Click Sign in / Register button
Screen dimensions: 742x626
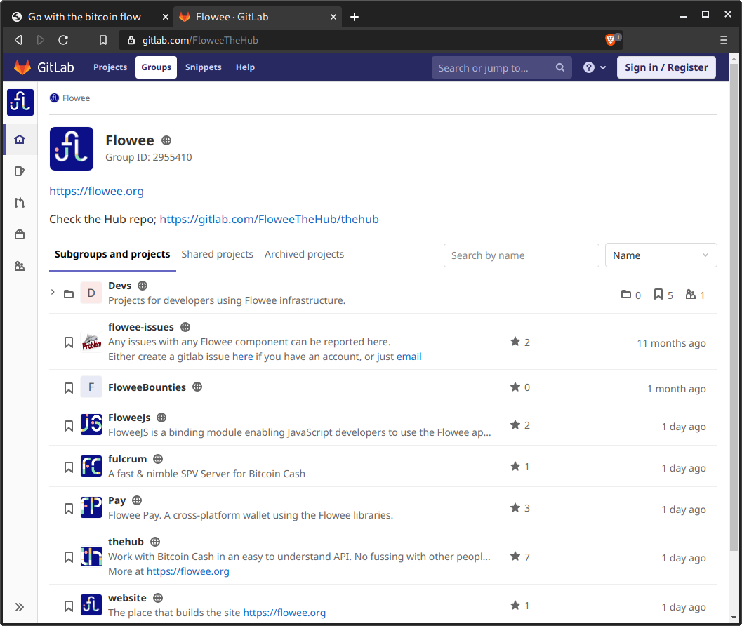(666, 67)
